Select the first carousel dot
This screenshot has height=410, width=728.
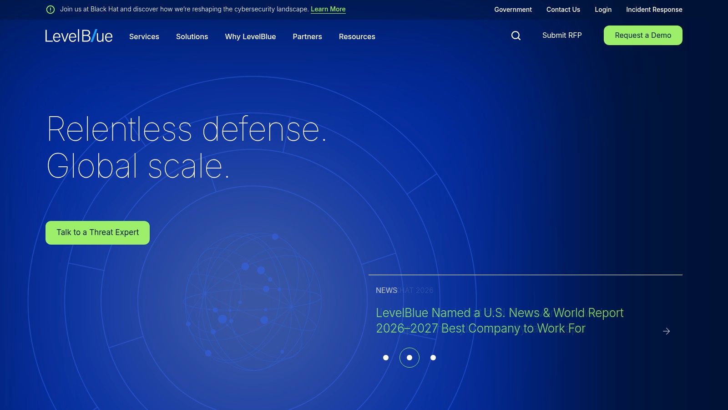[x=386, y=358]
